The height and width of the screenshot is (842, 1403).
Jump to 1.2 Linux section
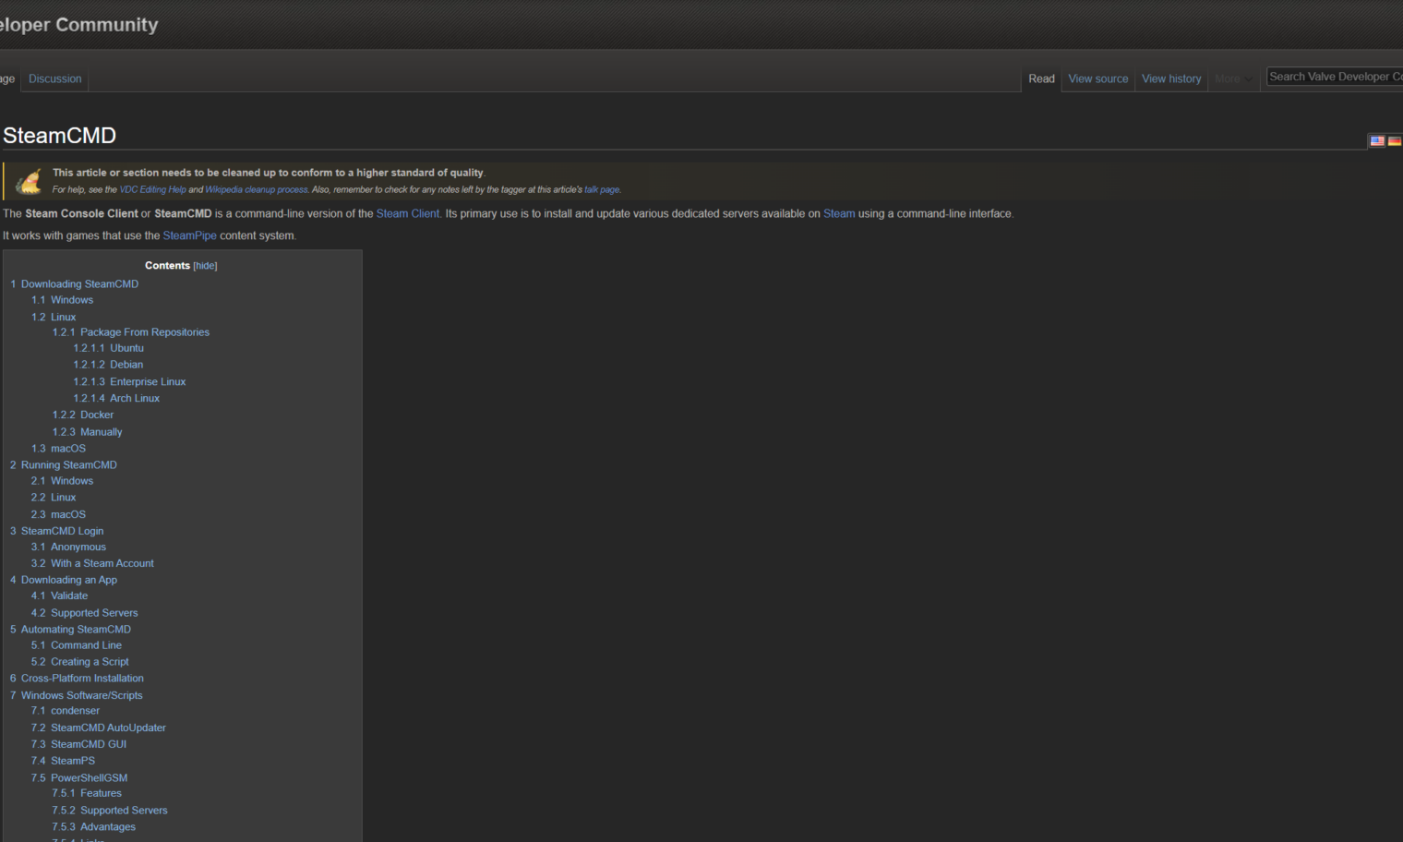54,318
